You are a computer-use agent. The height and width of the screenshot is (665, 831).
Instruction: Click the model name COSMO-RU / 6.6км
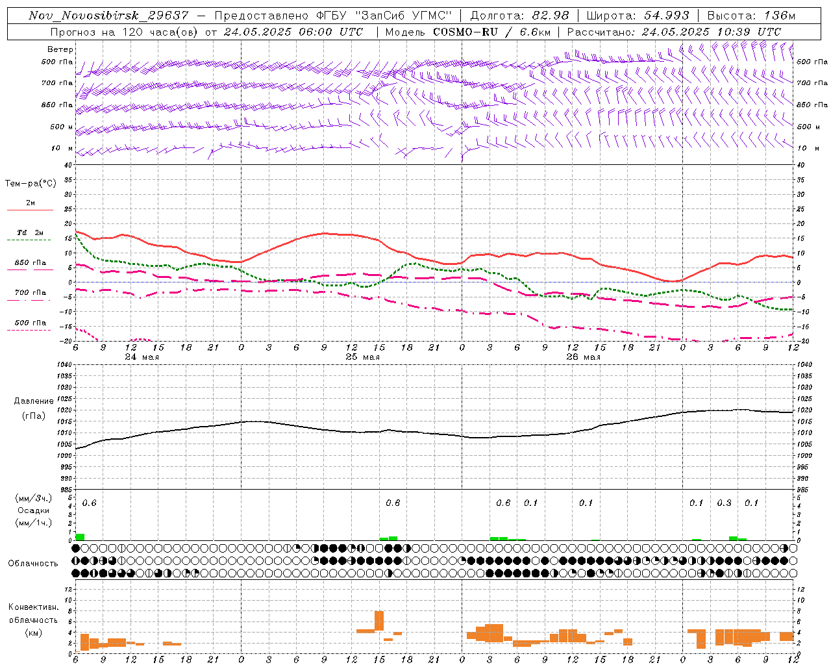coord(491,32)
